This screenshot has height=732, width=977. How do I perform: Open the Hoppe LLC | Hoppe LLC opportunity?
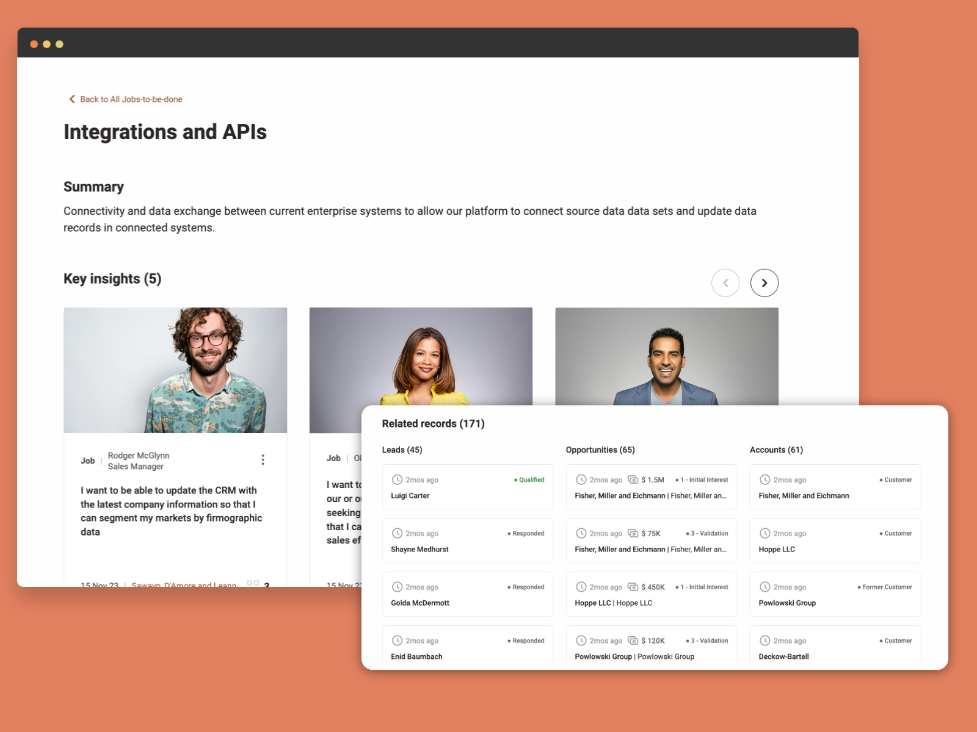(652, 594)
